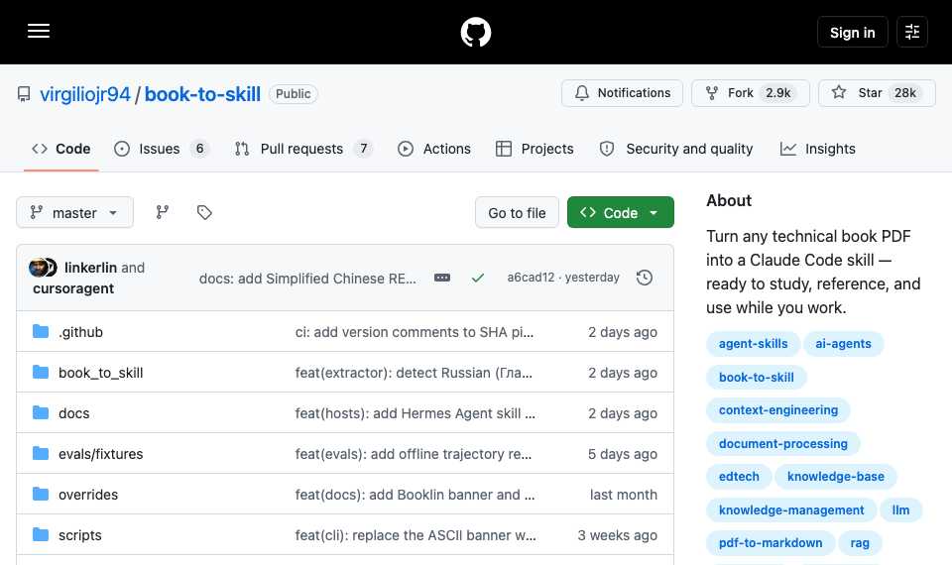Open commit hash a6cad12
Screen dimensions: 952x565
[531, 278]
